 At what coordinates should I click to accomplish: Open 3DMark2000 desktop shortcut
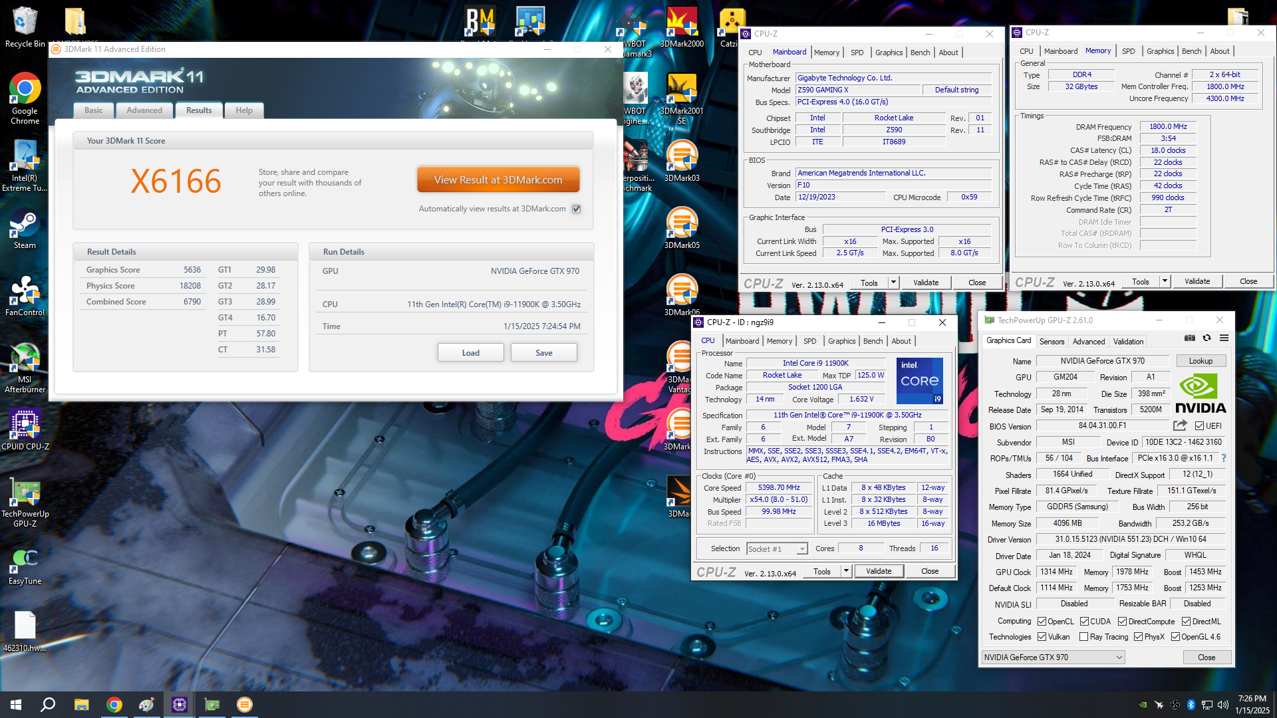coord(682,27)
